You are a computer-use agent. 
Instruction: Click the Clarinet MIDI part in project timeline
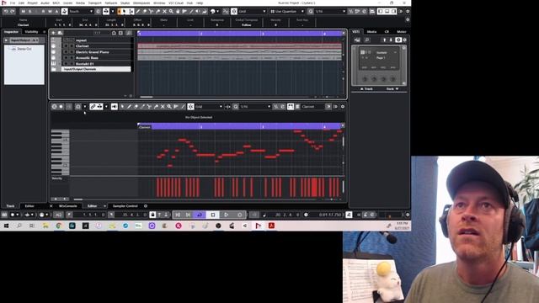tap(239, 46)
